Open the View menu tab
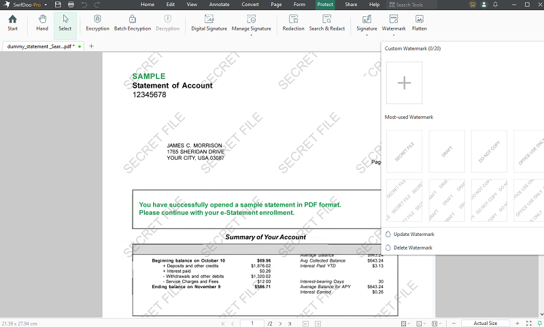The width and height of the screenshot is (544, 327). click(192, 5)
